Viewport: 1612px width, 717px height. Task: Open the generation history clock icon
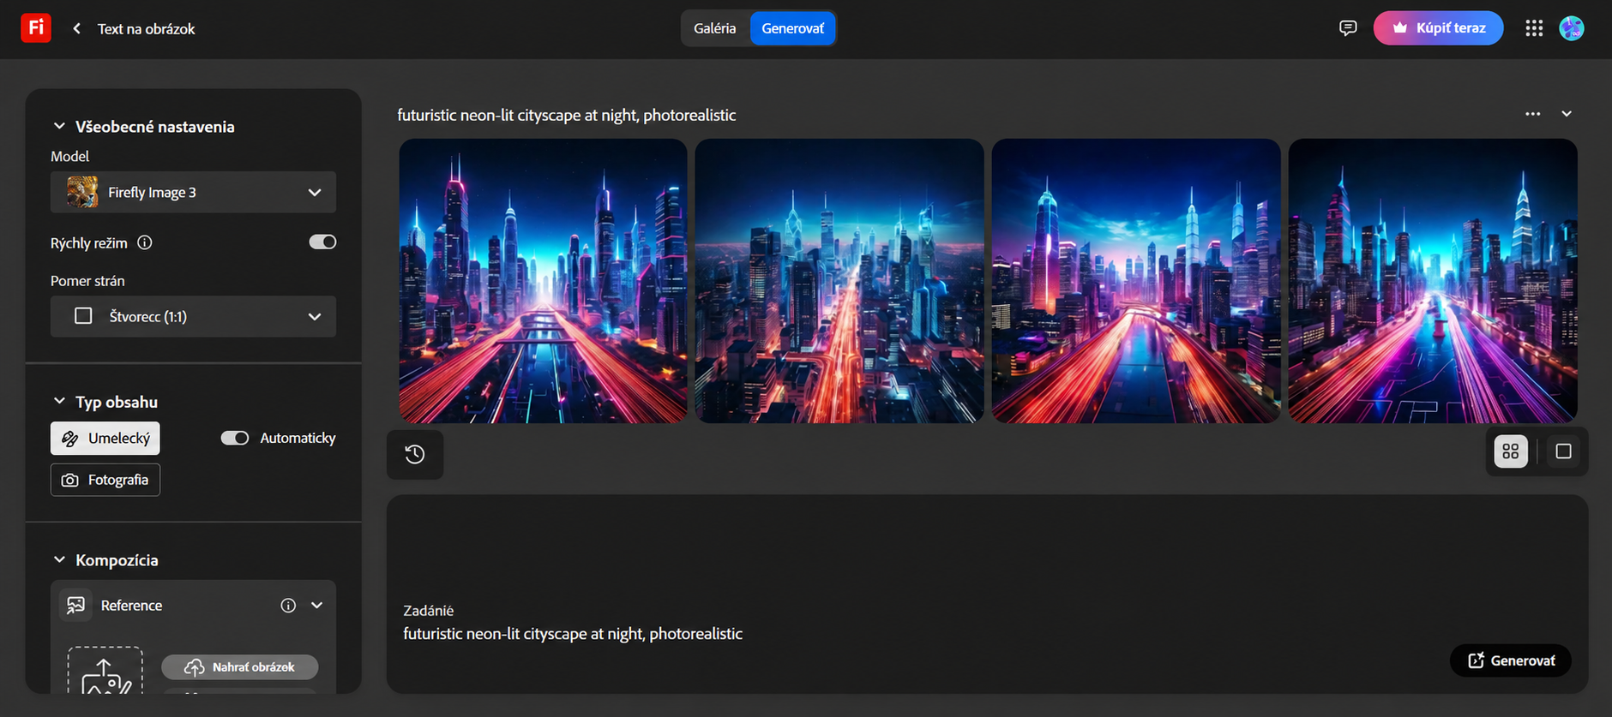point(415,454)
